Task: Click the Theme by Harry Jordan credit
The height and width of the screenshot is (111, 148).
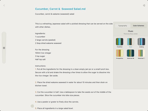Action: (x=131, y=34)
